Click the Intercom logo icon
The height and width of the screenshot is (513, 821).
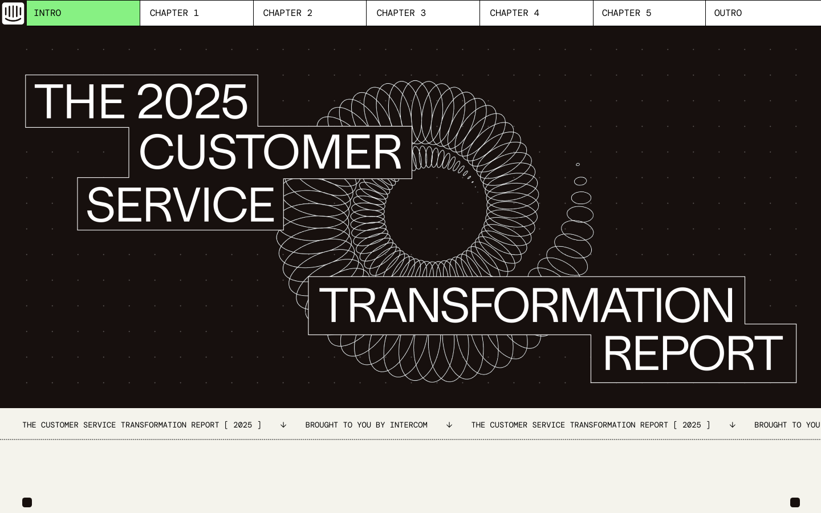[x=13, y=13]
